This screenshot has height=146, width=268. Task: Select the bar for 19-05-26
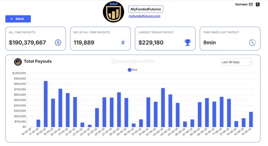[53, 113]
